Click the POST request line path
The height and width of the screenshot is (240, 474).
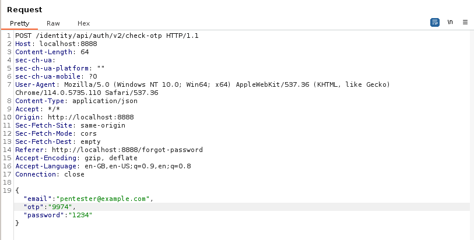click(x=99, y=36)
